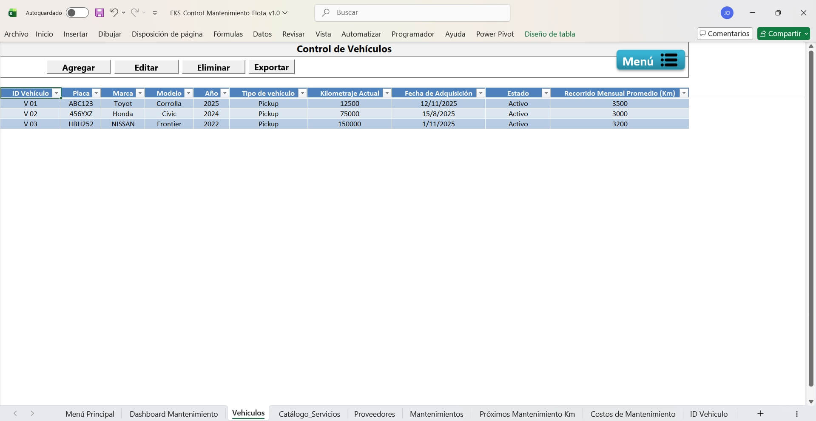Screen dimensions: 816x421
Task: Open the Inicio ribbon tab
Action: [x=44, y=34]
